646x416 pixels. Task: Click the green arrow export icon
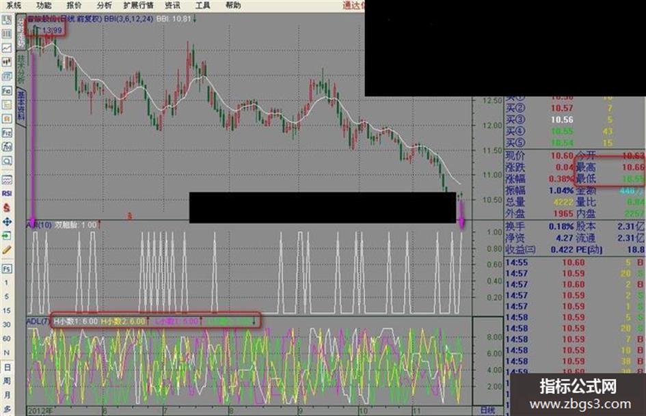[x=7, y=236]
